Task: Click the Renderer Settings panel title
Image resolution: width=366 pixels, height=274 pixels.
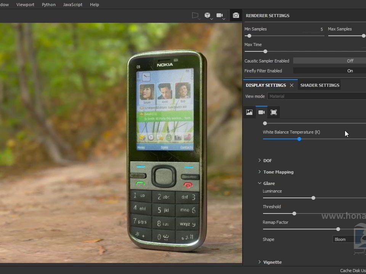Action: (x=268, y=16)
